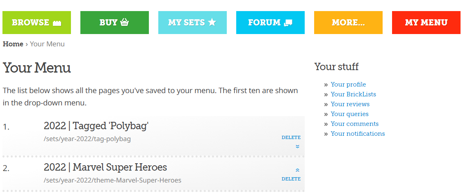This screenshot has width=463, height=194.
Task: Move the Polybag entry down with the chevron
Action: tap(297, 146)
